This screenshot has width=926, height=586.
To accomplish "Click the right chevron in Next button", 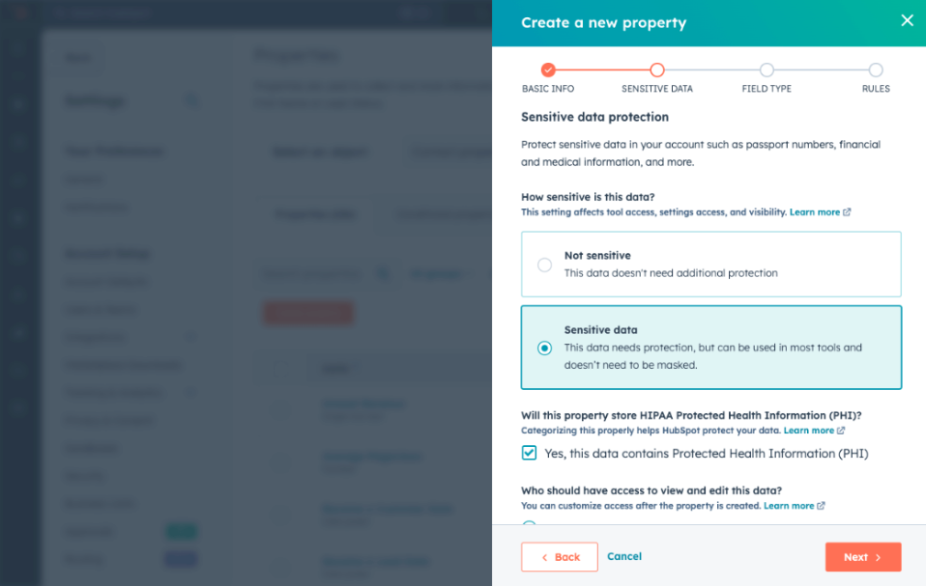I will click(x=879, y=557).
